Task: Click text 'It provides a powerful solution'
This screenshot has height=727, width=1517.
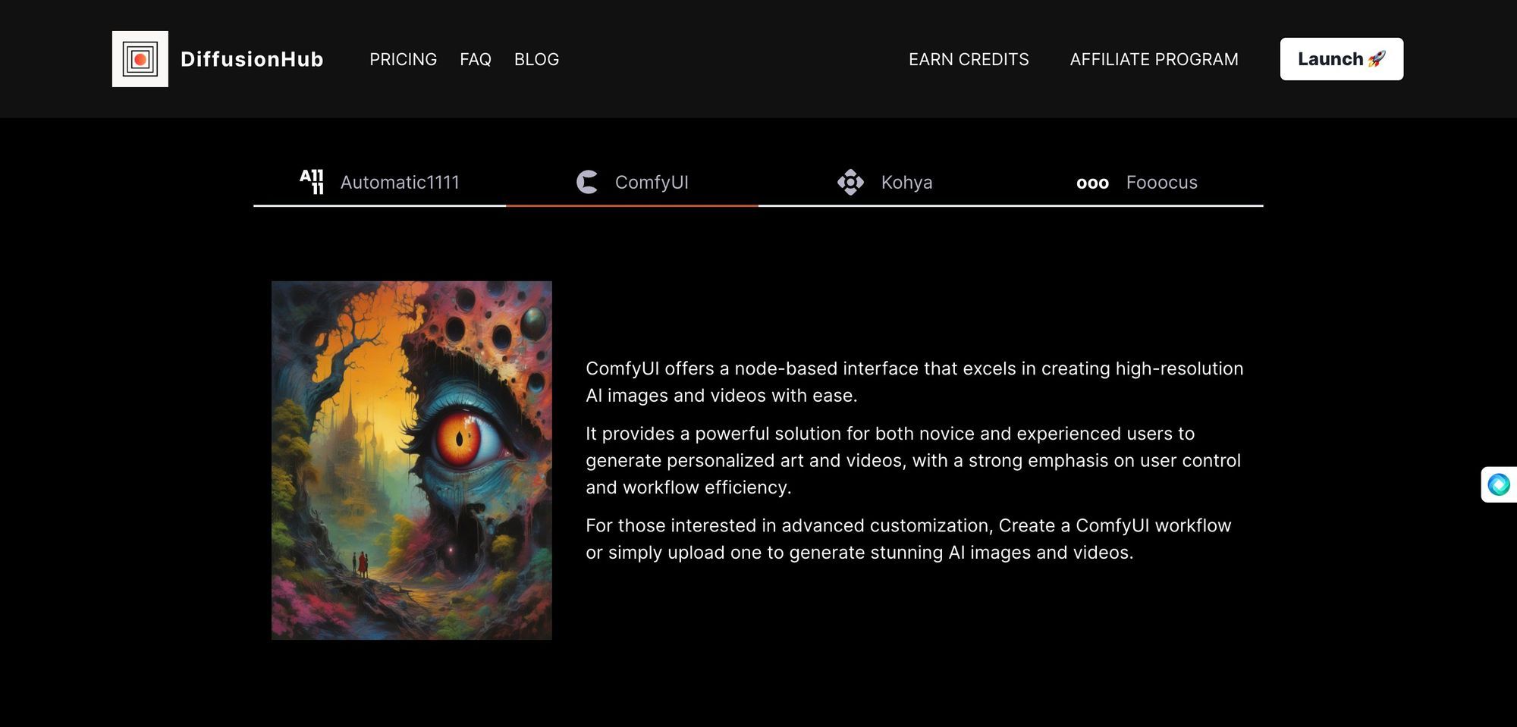Action: tap(713, 434)
